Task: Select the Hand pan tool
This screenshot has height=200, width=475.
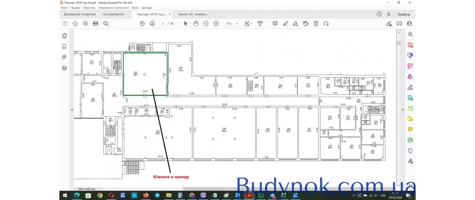Action: tap(196, 24)
